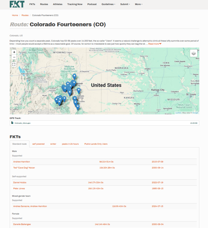Toggle fullscreen map view
The image size is (208, 228).
coord(14,64)
